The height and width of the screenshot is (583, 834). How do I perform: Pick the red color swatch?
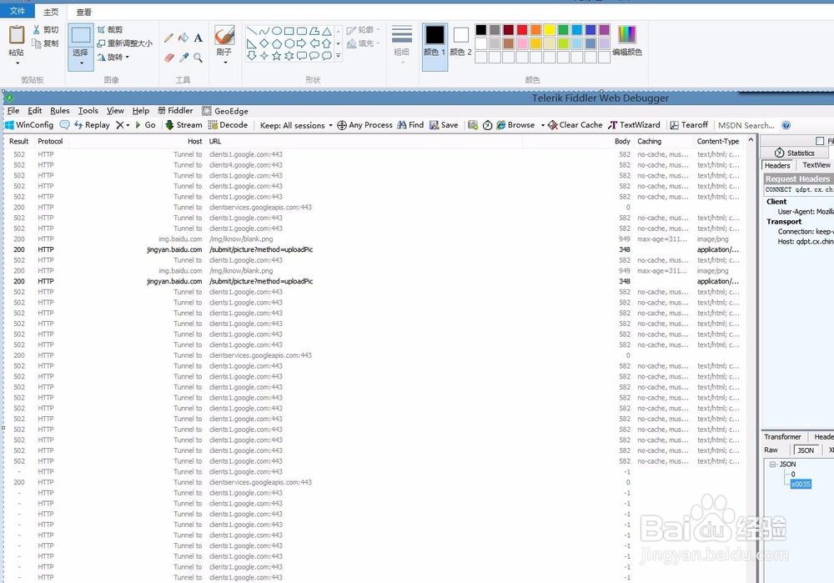click(522, 30)
